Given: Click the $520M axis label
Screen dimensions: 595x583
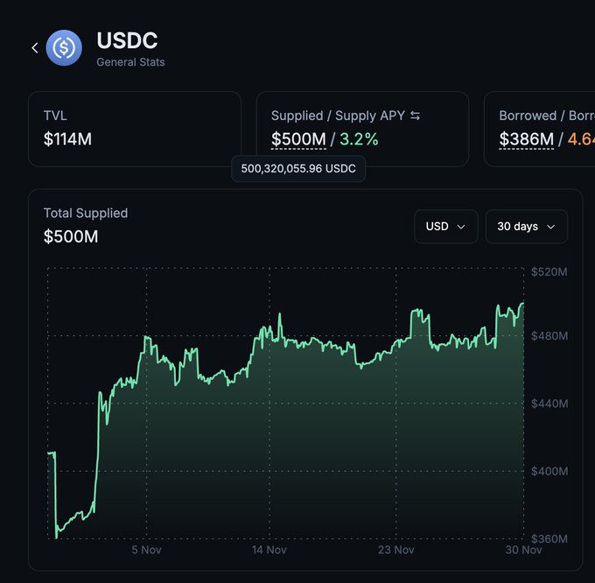Looking at the screenshot, I should coord(549,272).
